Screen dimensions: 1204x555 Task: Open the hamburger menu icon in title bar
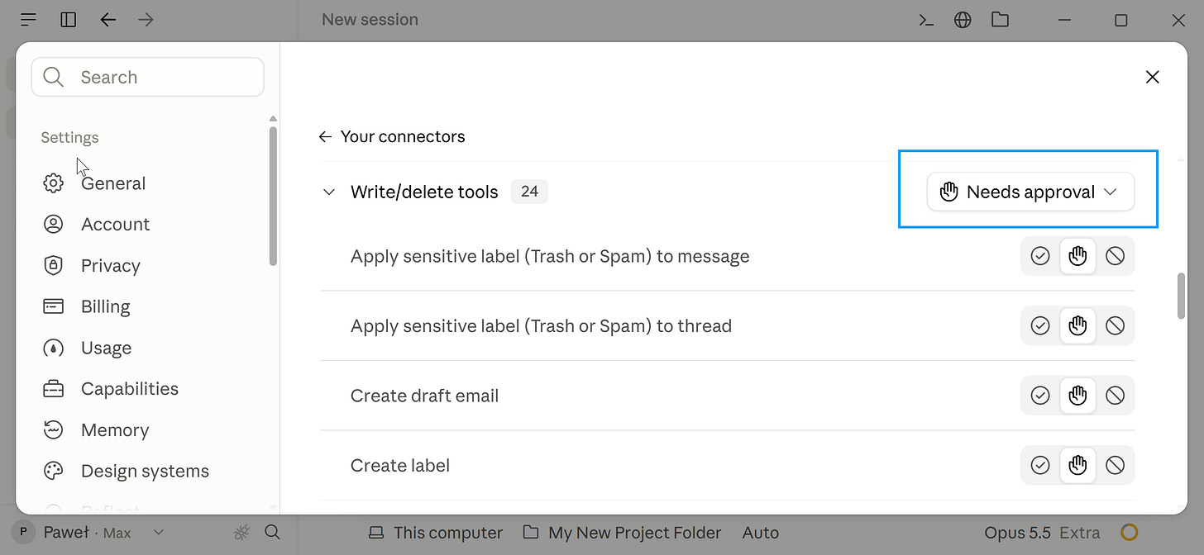[28, 20]
